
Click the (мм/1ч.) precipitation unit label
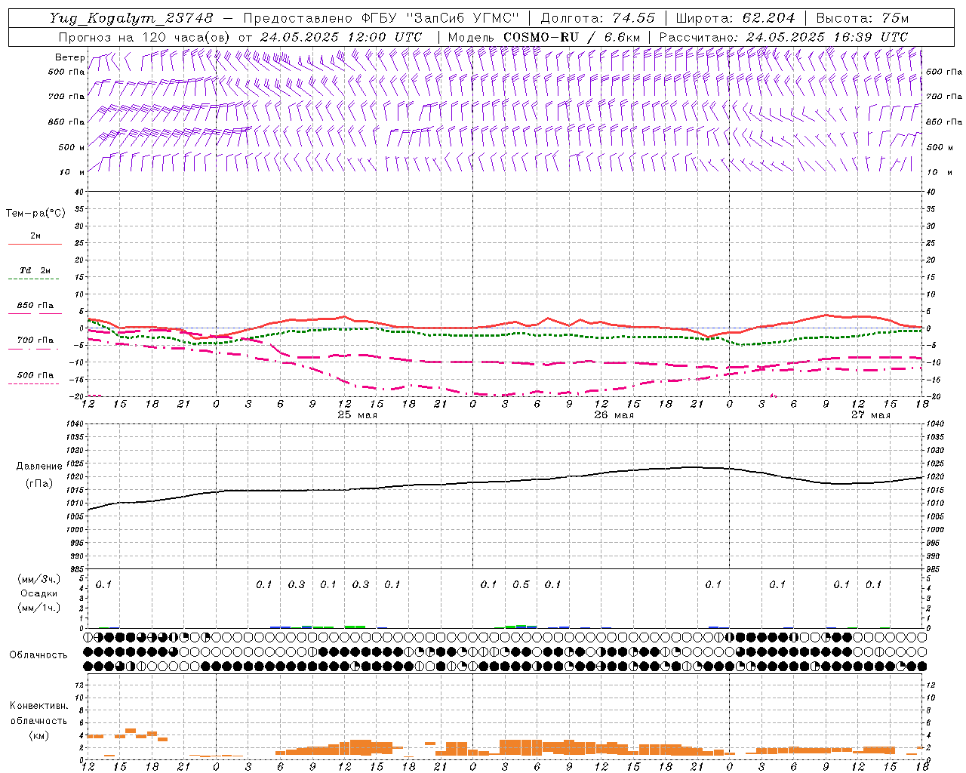(x=39, y=608)
